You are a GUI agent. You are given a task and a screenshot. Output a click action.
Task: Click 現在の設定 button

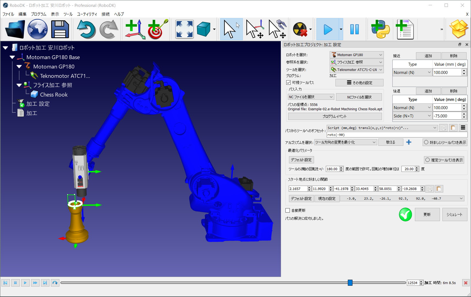click(327, 198)
